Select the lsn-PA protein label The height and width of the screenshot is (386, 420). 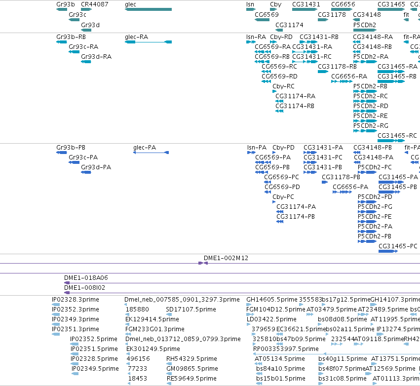coord(257,147)
